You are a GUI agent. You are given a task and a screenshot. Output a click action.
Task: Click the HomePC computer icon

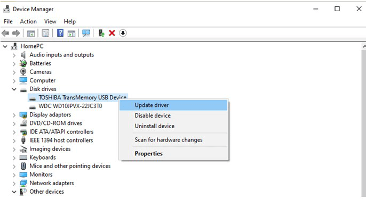14,46
